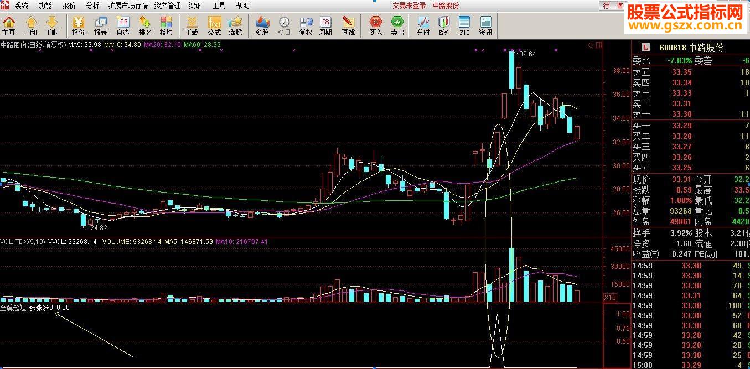The image size is (750, 369).
Task: Click the 外盘 49061 value
Action: coord(681,221)
